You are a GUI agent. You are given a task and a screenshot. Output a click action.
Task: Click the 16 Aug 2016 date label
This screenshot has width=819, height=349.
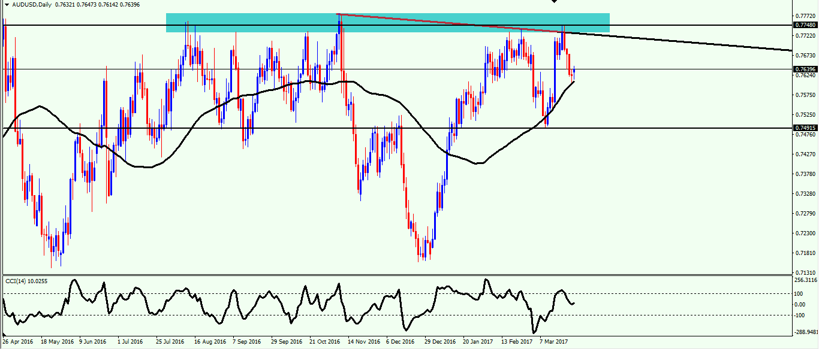coord(209,342)
